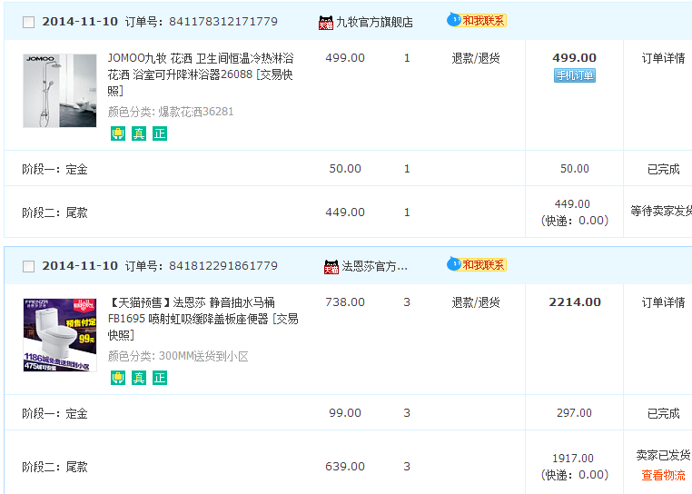
Task: Open 订单详情 for the JOMOO shower order
Action: (663, 58)
